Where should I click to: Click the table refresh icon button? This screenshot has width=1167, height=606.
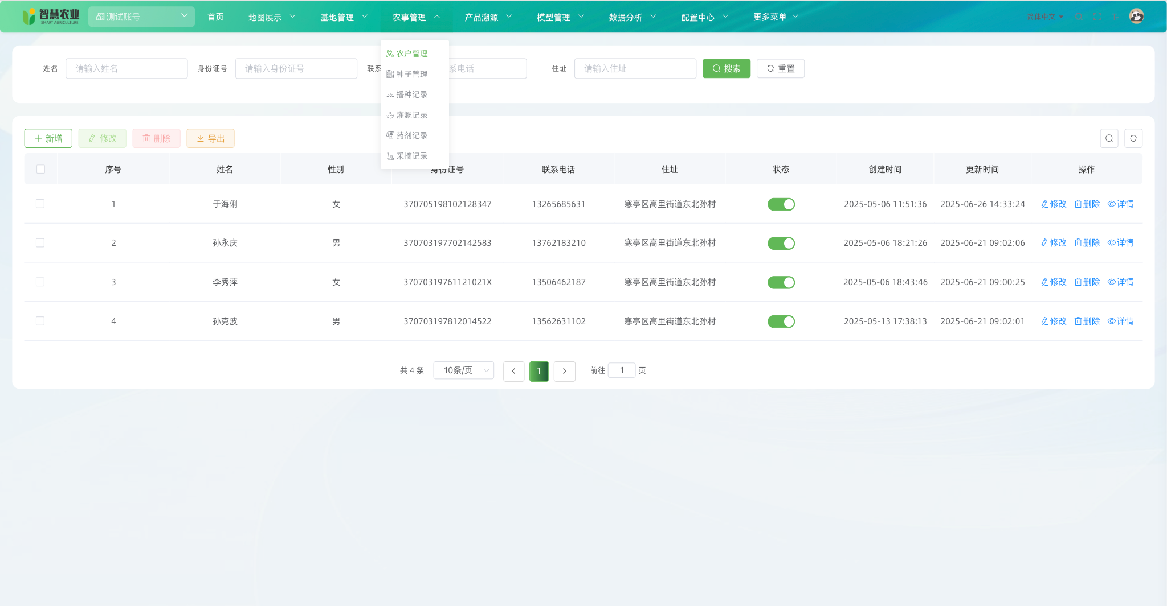(x=1133, y=138)
